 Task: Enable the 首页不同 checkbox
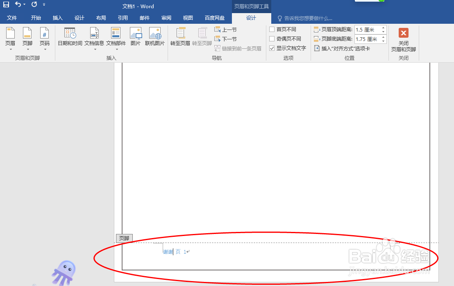click(272, 29)
